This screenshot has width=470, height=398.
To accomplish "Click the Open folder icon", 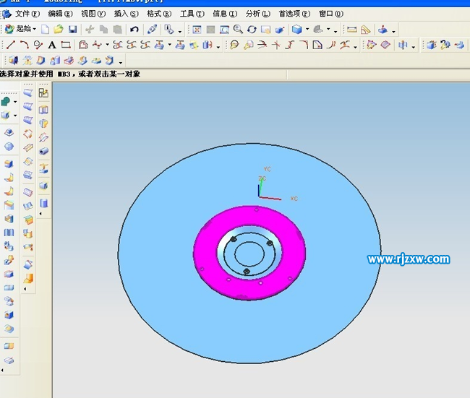I will pos(59,30).
